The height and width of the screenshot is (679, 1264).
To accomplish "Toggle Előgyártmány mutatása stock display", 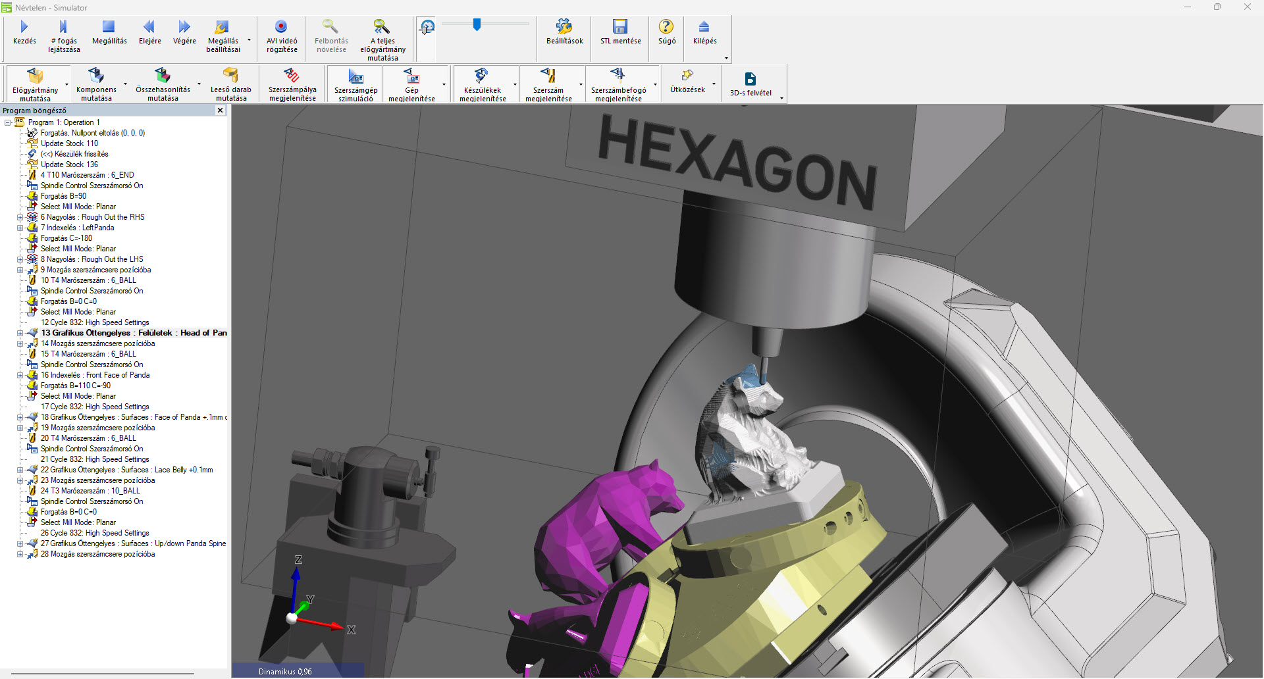I will tap(35, 84).
